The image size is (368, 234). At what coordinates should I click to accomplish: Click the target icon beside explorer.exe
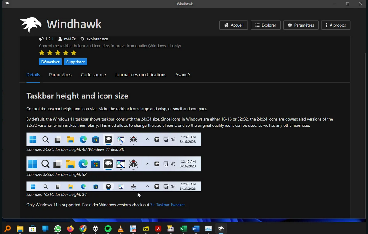pyautogui.click(x=82, y=39)
